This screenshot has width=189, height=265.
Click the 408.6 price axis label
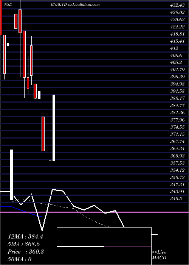(176, 55)
